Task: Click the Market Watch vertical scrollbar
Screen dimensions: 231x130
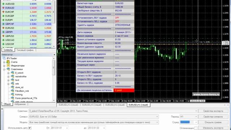Action: 54,12
